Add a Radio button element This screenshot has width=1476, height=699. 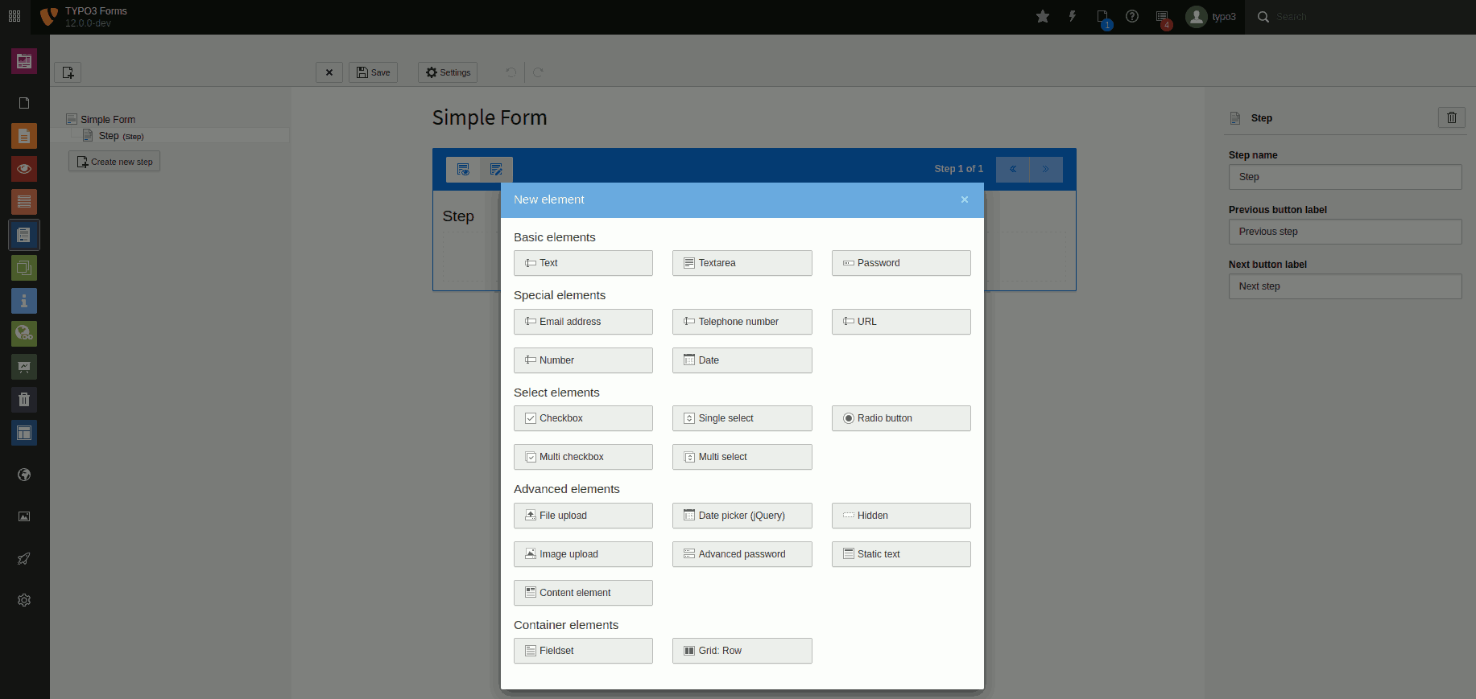(900, 418)
